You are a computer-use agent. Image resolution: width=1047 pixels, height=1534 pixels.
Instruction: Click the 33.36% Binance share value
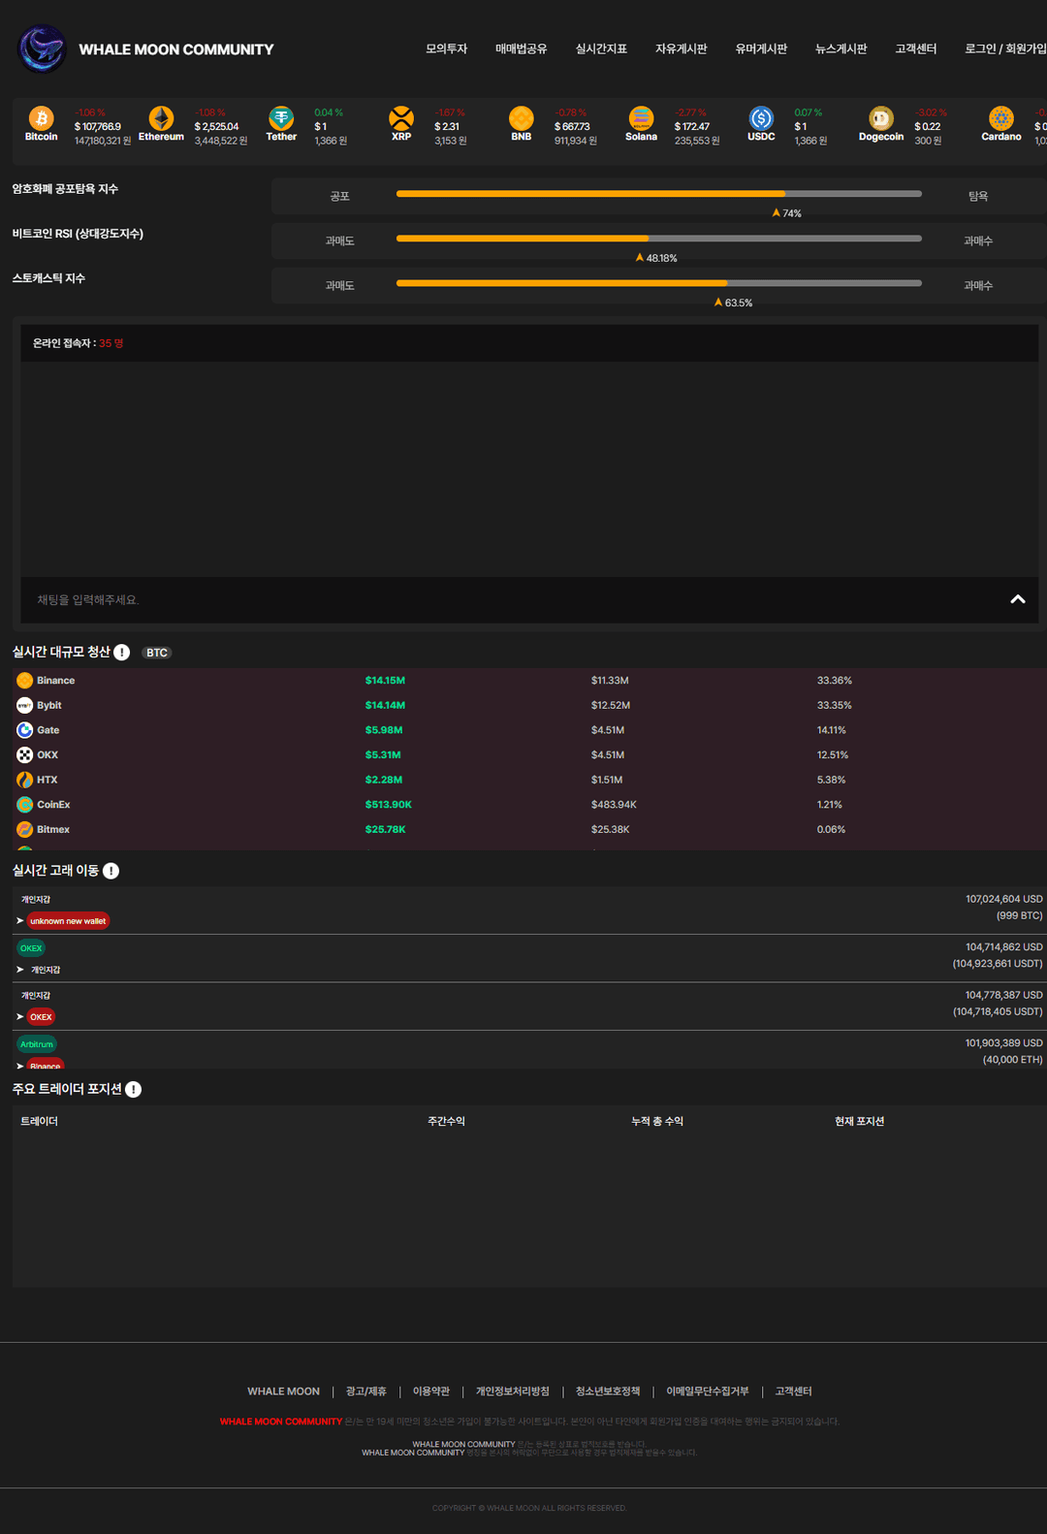[835, 681]
